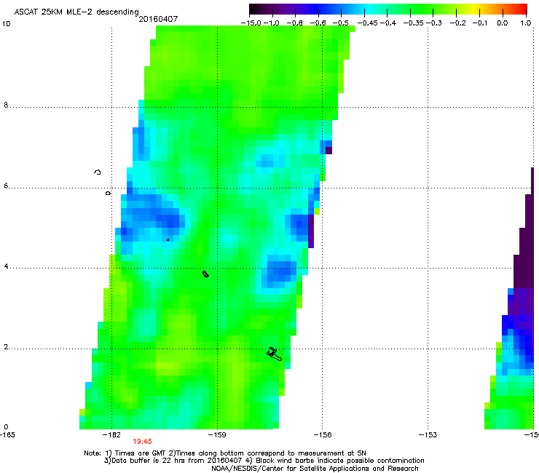Screen dimensions: 539x473
Task: Click the -0.1 colorbar label
Action: 480,23
